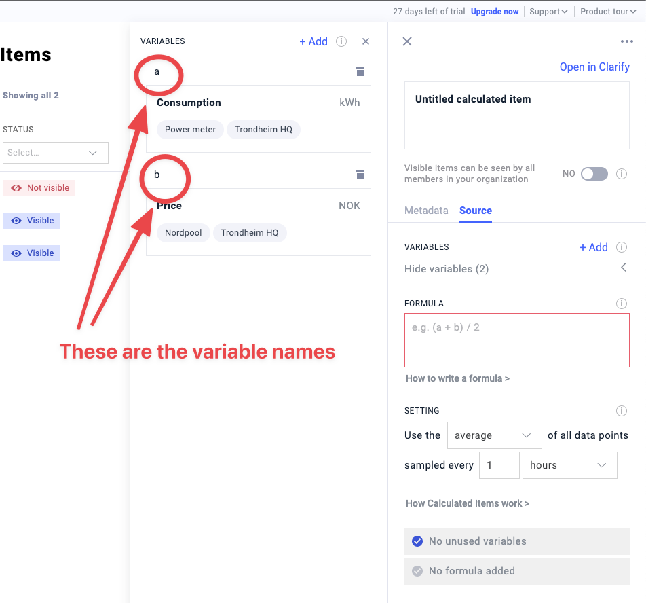Open the hours time unit dropdown

pyautogui.click(x=569, y=465)
